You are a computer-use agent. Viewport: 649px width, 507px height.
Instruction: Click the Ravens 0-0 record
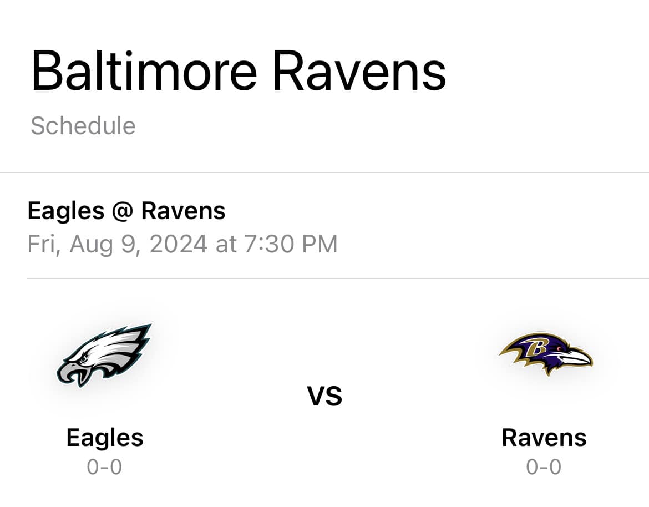pos(544,467)
